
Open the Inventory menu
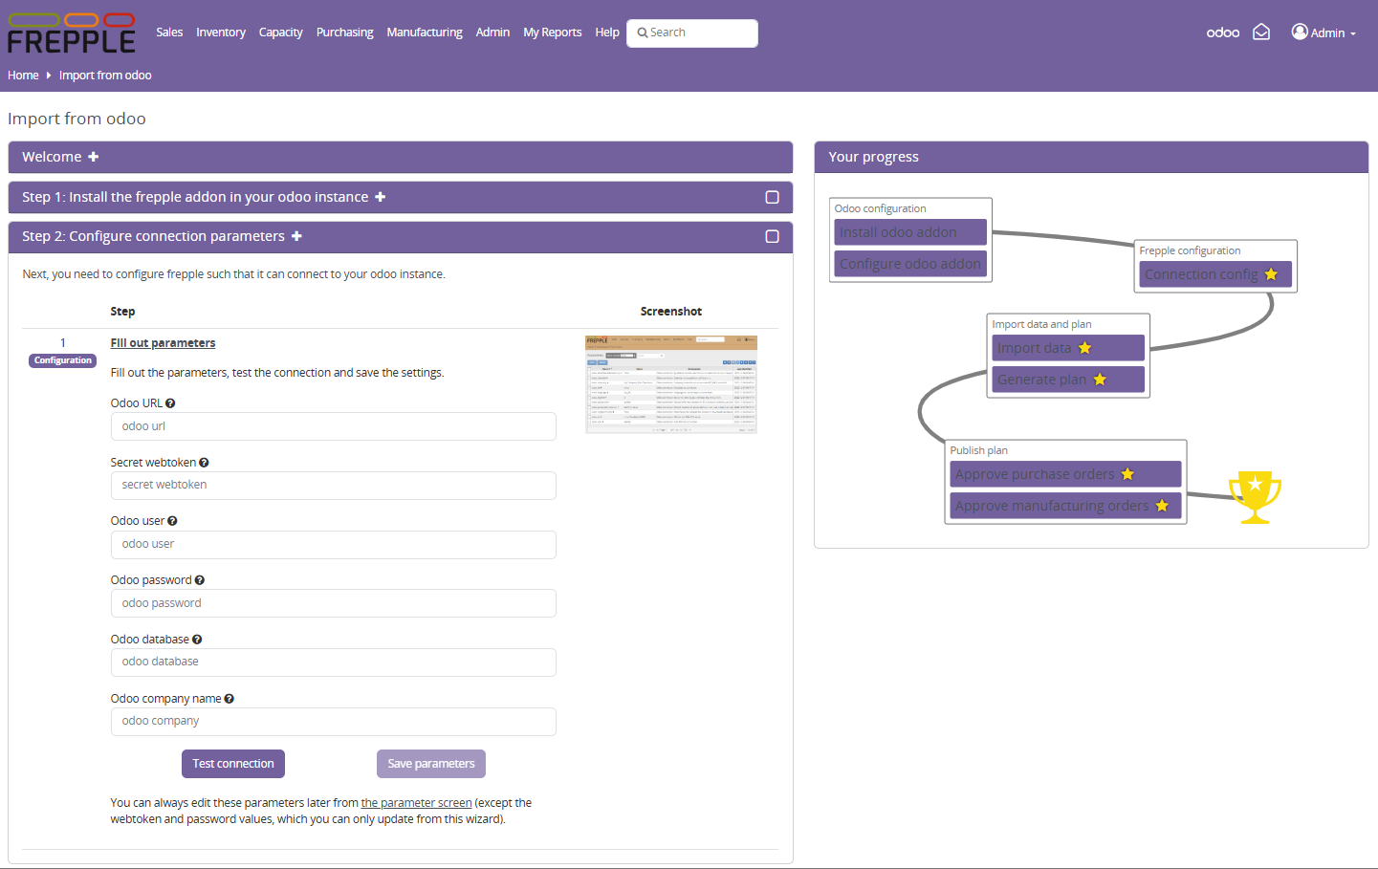tap(221, 33)
